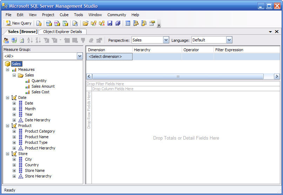The height and width of the screenshot is (195, 283).
Task: Refresh the cube browser
Action: [22, 40]
